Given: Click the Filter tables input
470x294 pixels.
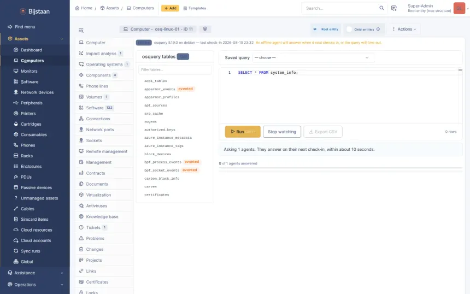Looking at the screenshot, I should pos(175,69).
